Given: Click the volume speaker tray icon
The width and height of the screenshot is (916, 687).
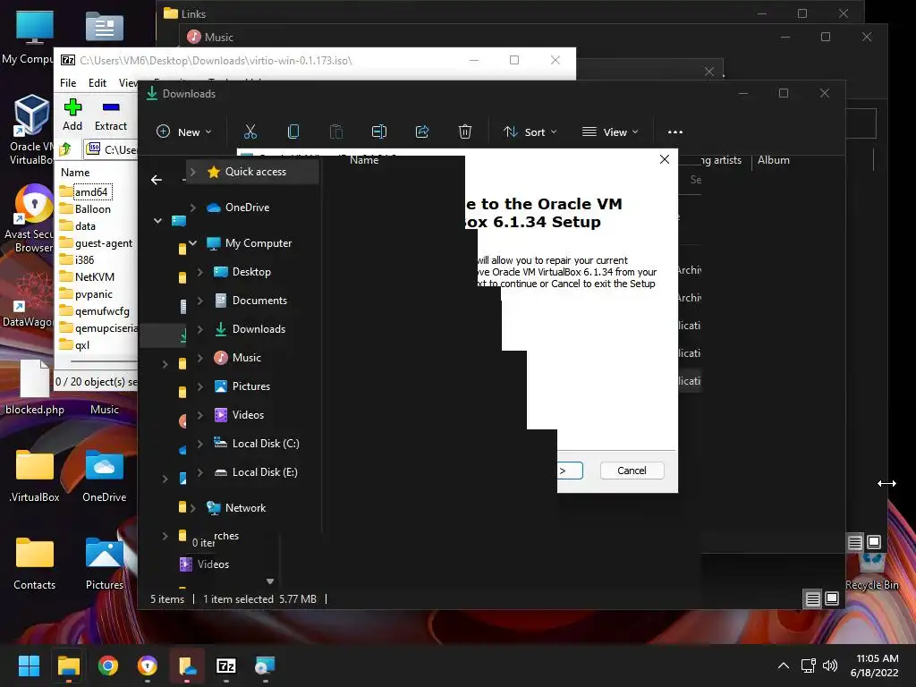Looking at the screenshot, I should 830,666.
